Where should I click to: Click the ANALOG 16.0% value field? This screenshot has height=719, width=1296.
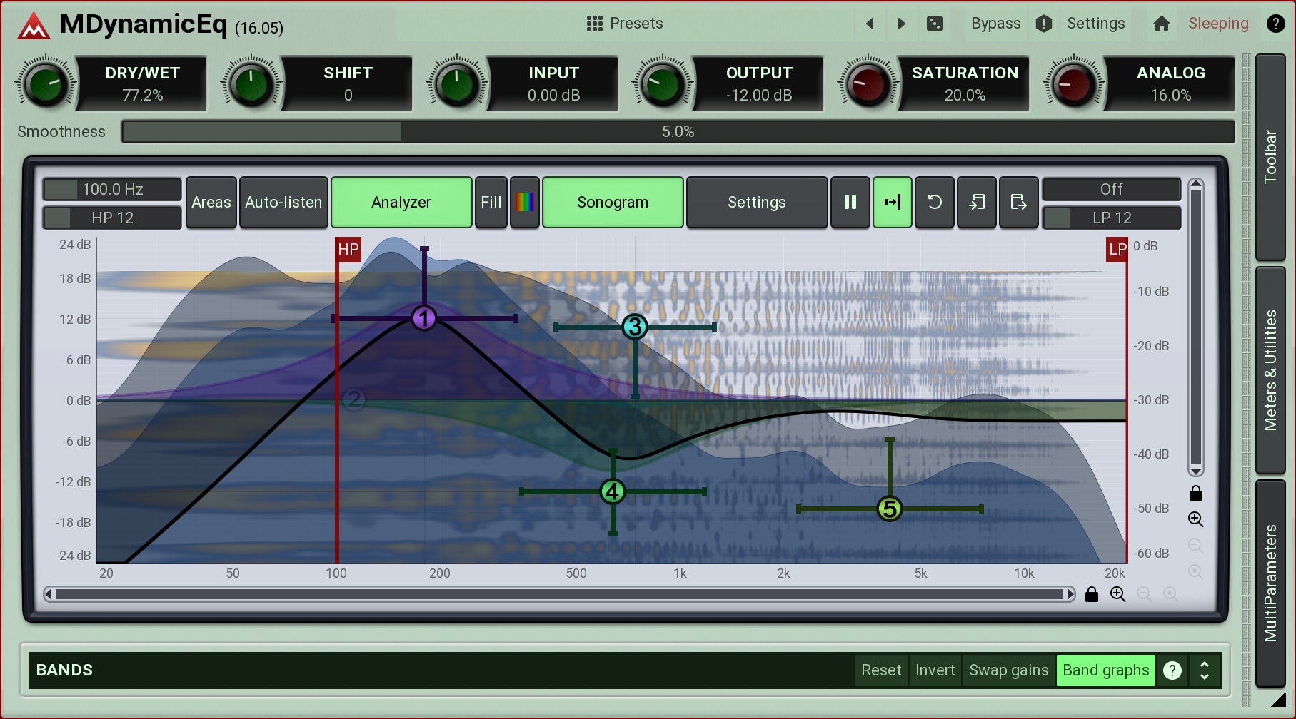[x=1170, y=95]
